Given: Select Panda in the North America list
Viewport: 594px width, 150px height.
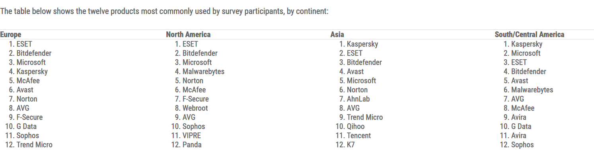Looking at the screenshot, I should coord(192,145).
